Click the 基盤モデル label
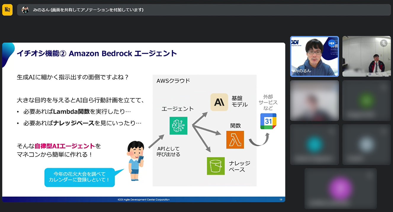 (x=239, y=101)
